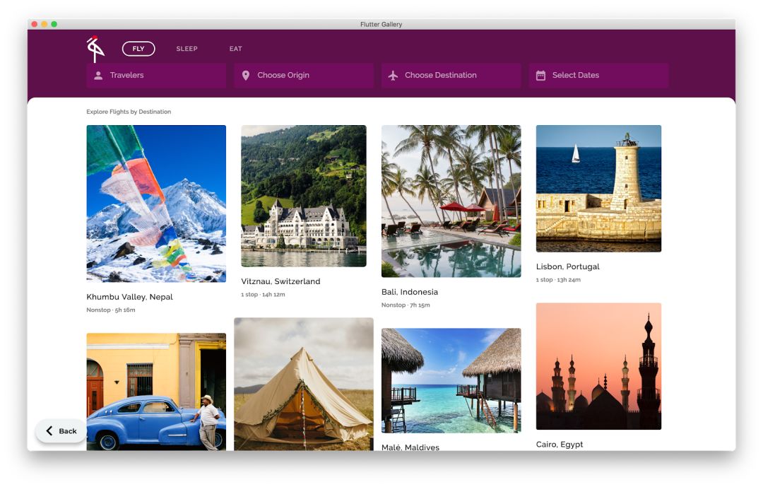Click the Crane flamingo logo

95,49
